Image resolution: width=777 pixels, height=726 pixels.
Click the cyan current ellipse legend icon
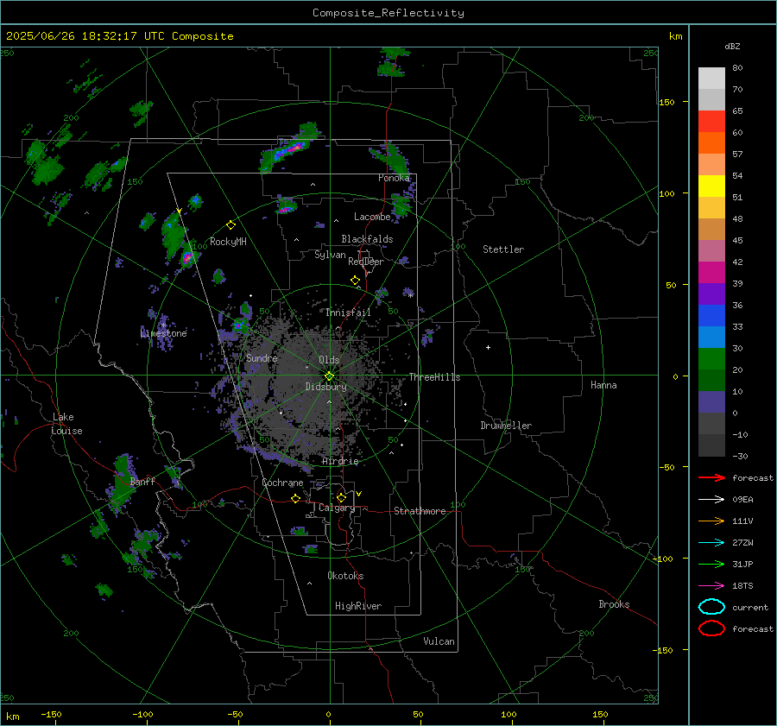[x=711, y=607]
